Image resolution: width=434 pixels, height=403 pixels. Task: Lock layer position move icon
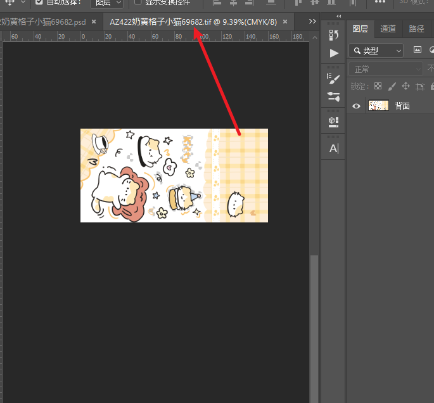[405, 86]
